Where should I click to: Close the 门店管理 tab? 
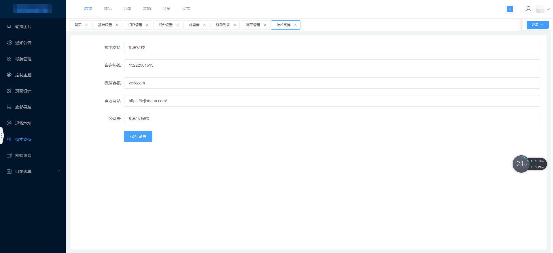147,25
